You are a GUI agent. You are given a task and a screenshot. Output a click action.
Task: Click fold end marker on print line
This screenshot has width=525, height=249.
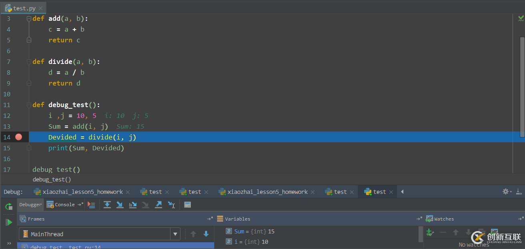pyautogui.click(x=29, y=148)
